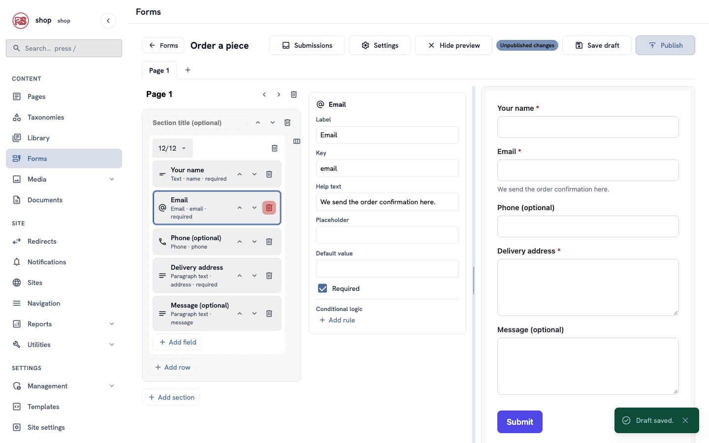Viewport: 709px width, 443px height.
Task: Delete the Your name field
Action: [x=269, y=174]
